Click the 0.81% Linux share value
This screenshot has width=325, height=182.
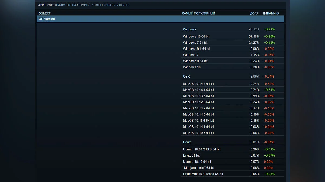255,142
